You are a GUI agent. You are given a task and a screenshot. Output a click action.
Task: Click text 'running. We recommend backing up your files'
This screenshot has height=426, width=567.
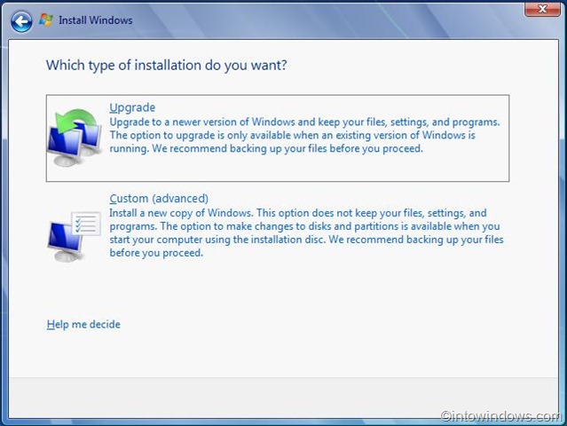(x=218, y=148)
